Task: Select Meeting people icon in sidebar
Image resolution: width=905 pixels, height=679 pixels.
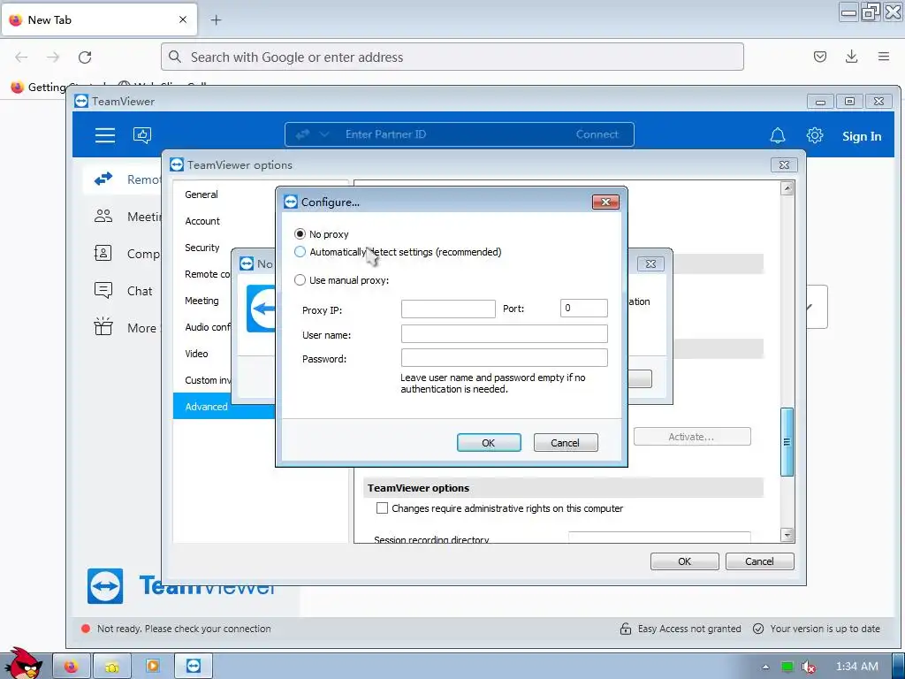Action: pyautogui.click(x=103, y=217)
